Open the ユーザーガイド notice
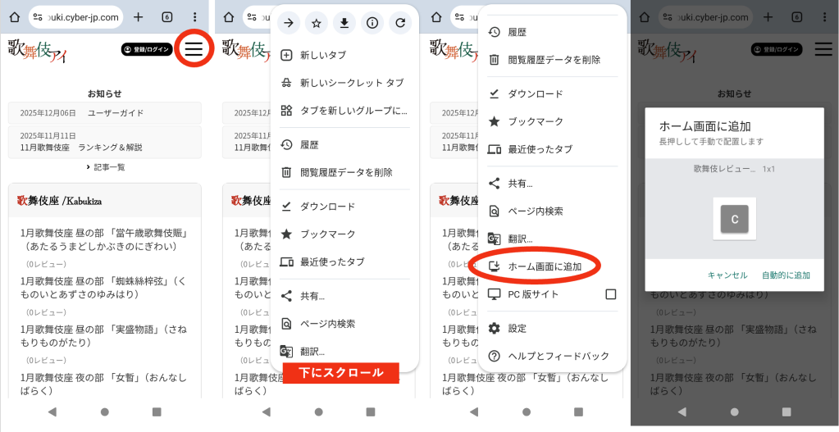Screen dimensions: 839x432 (115, 113)
